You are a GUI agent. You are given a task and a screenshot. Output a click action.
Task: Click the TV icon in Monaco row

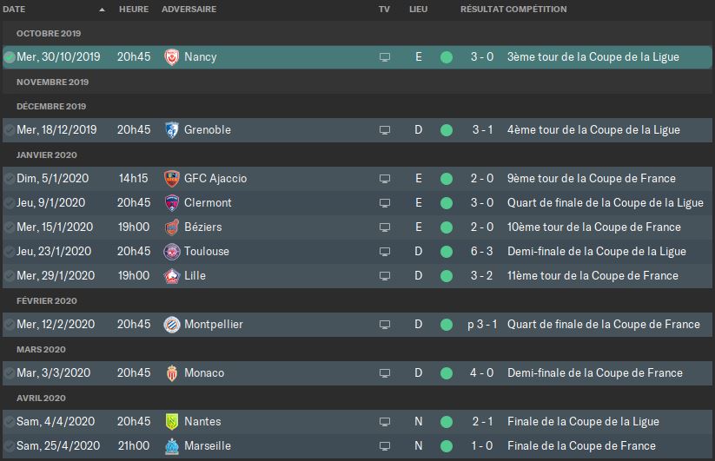click(x=384, y=373)
